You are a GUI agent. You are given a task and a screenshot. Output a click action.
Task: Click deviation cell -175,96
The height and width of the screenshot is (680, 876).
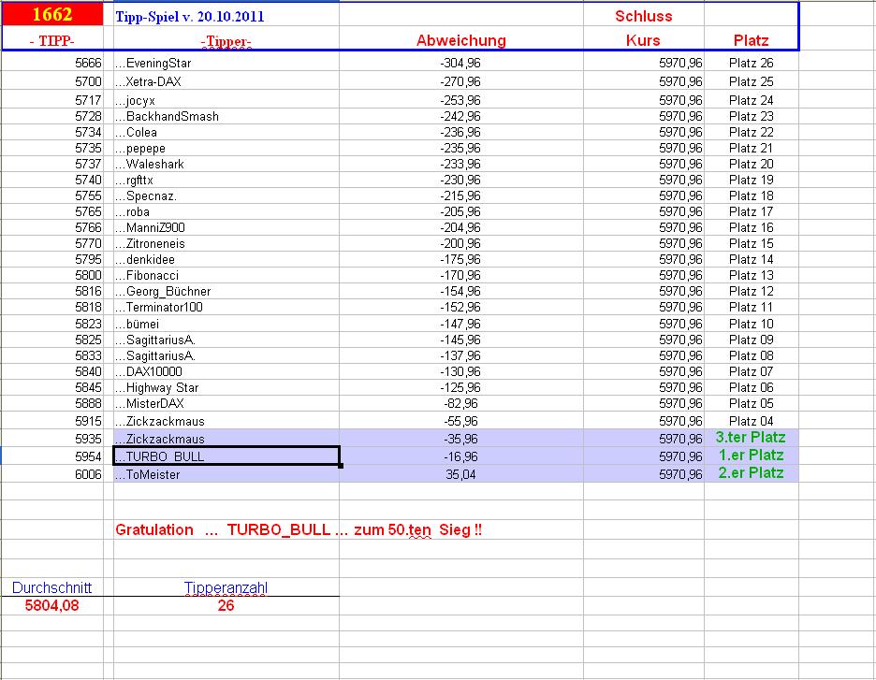coord(461,260)
